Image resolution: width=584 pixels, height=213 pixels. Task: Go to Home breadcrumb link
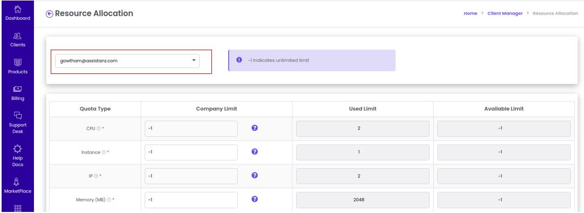click(470, 13)
